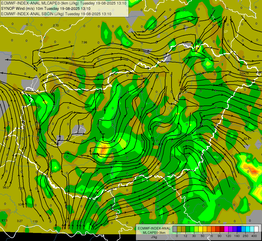262x241 pixels.
Task: Click the pure yellow legend swatch
Action: click(201, 229)
